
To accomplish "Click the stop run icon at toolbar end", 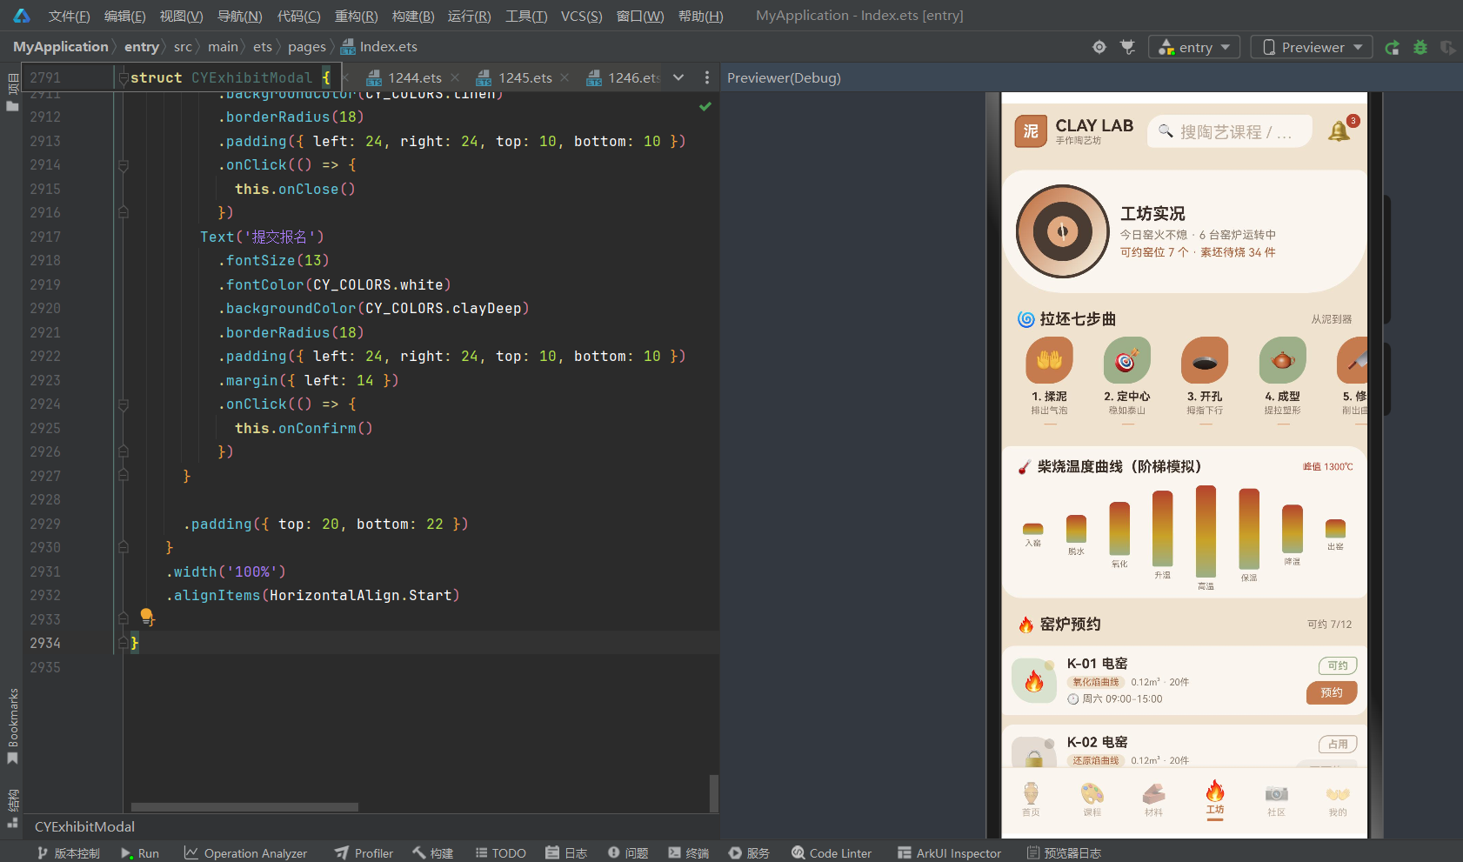I will [1447, 47].
